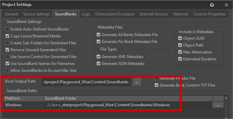Click the SoundBank Paths scroll up arrow

click(226, 98)
